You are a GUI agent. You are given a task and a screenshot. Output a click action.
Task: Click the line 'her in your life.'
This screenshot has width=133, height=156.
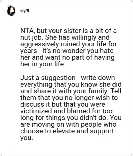click(x=43, y=64)
